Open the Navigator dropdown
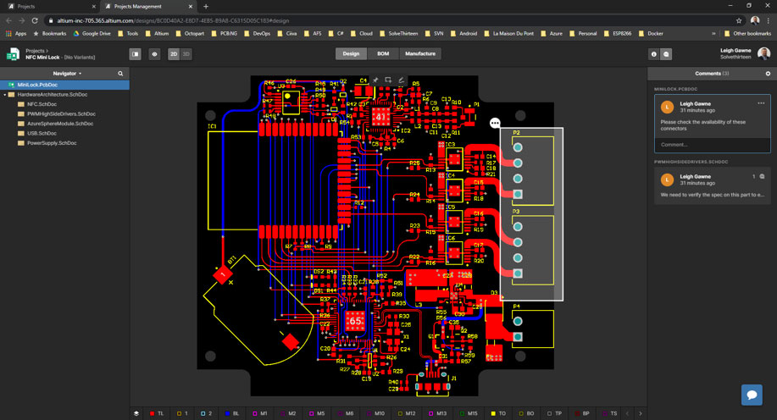Image resolution: width=777 pixels, height=420 pixels. pyautogui.click(x=67, y=74)
